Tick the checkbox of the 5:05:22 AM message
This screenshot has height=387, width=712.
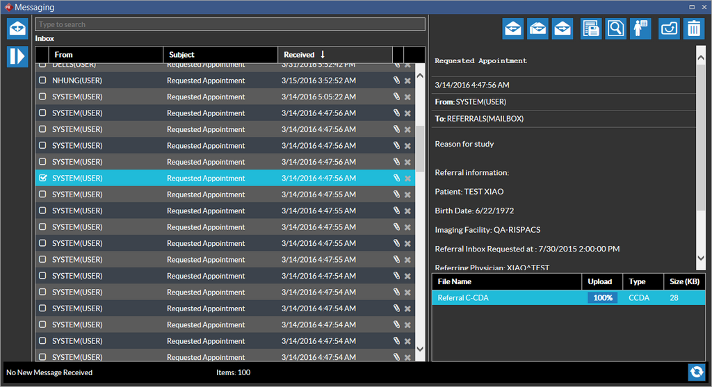click(42, 97)
